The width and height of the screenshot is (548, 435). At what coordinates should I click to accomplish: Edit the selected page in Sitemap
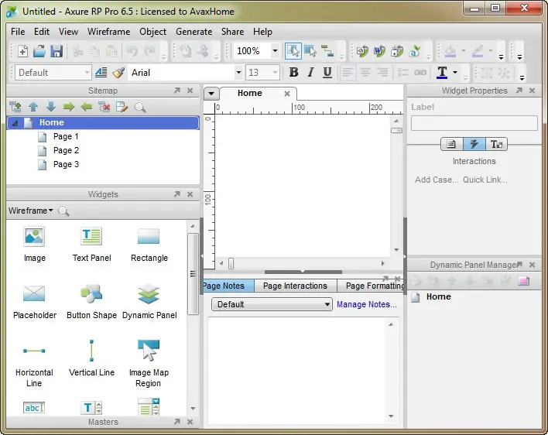pyautogui.click(x=122, y=107)
